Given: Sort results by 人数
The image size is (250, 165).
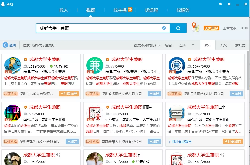Looking at the screenshot, I should (x=223, y=45).
